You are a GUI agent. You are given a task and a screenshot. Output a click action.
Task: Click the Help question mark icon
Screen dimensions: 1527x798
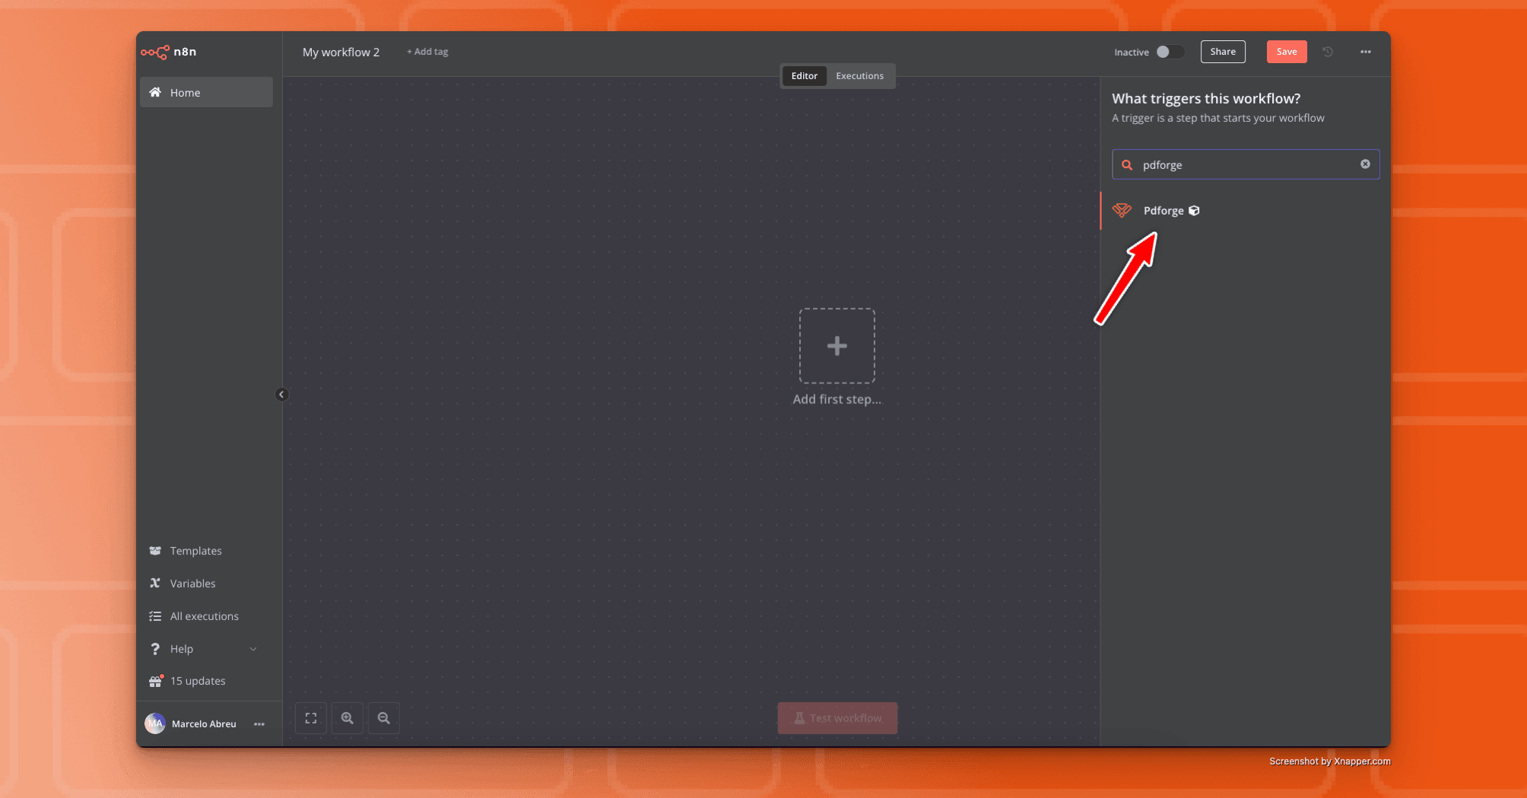point(155,649)
